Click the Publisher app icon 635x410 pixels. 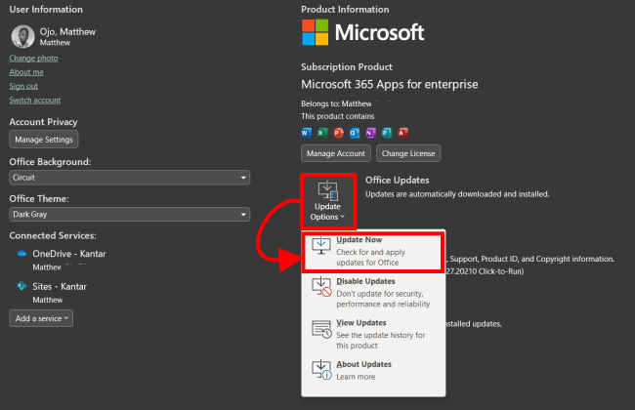point(387,133)
